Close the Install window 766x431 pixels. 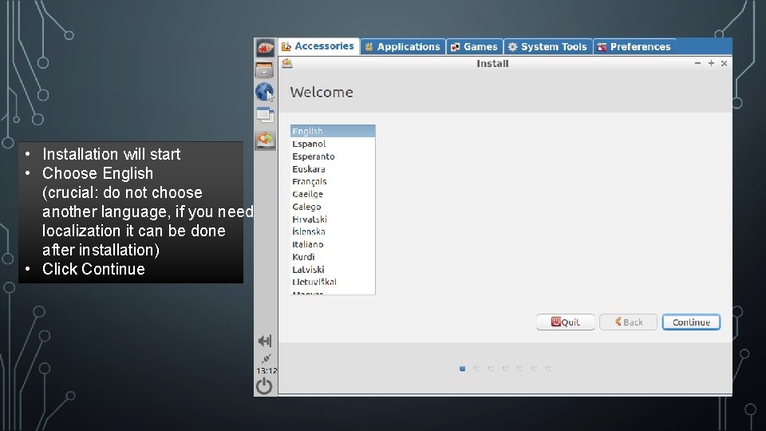coord(725,64)
